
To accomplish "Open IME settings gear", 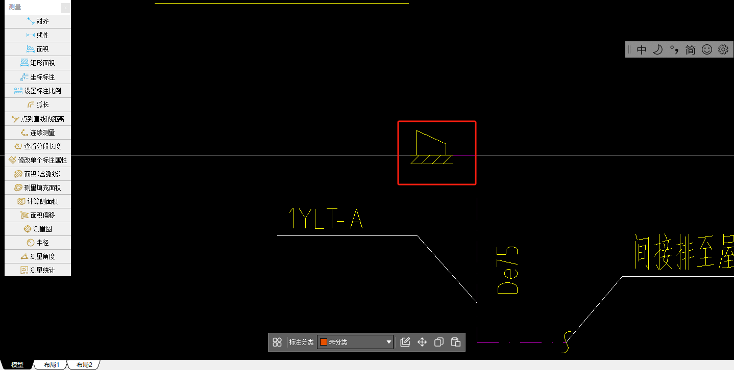I will pyautogui.click(x=723, y=49).
